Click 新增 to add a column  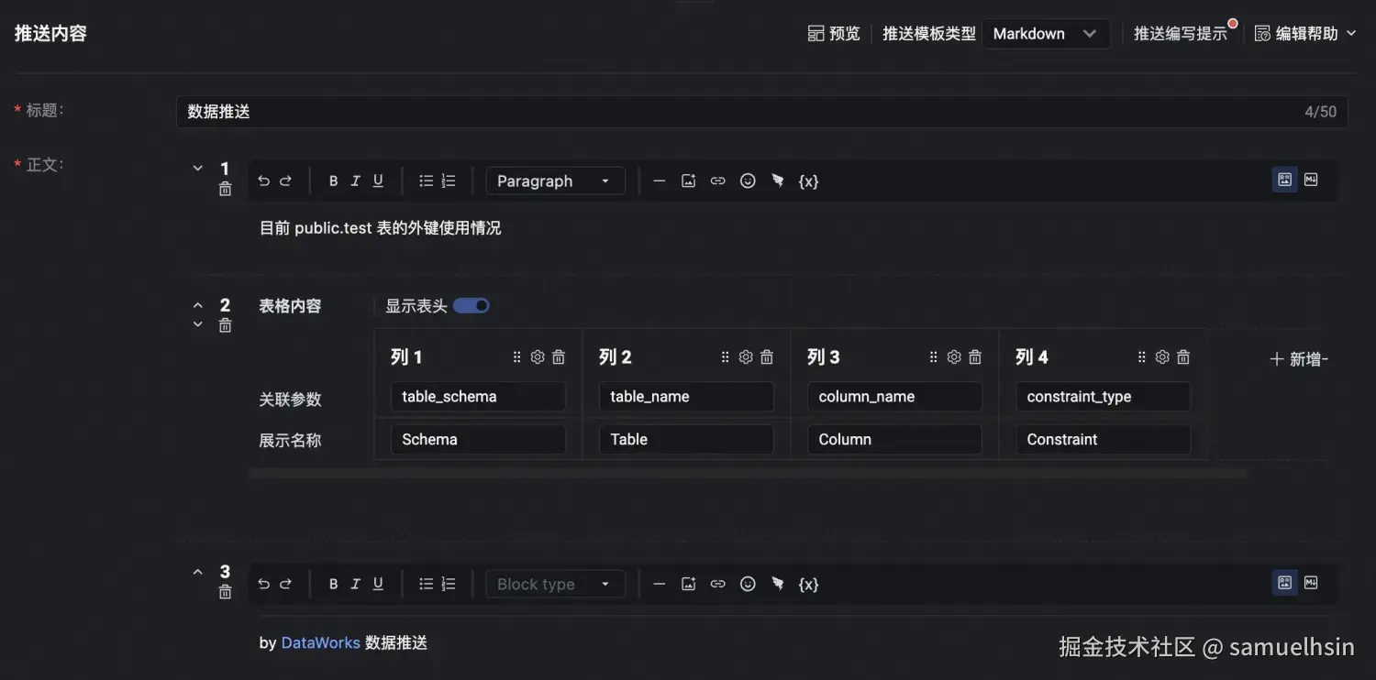[x=1299, y=359]
